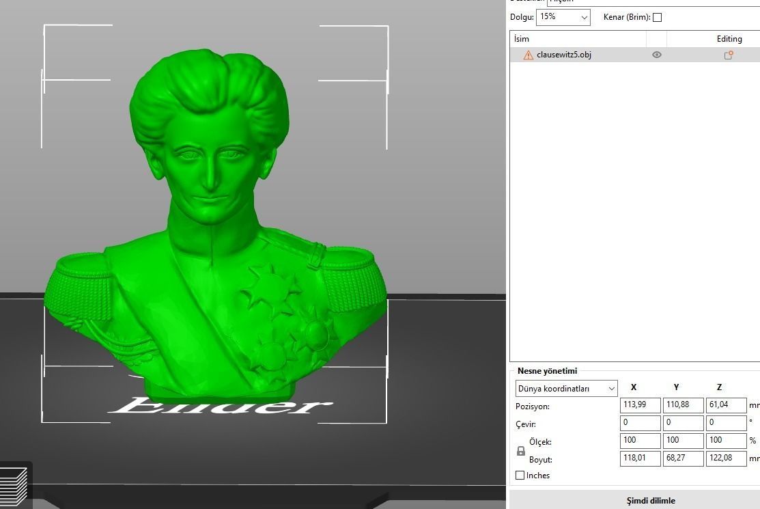Toggle visibility eye for clausewitz5.obj

point(657,55)
